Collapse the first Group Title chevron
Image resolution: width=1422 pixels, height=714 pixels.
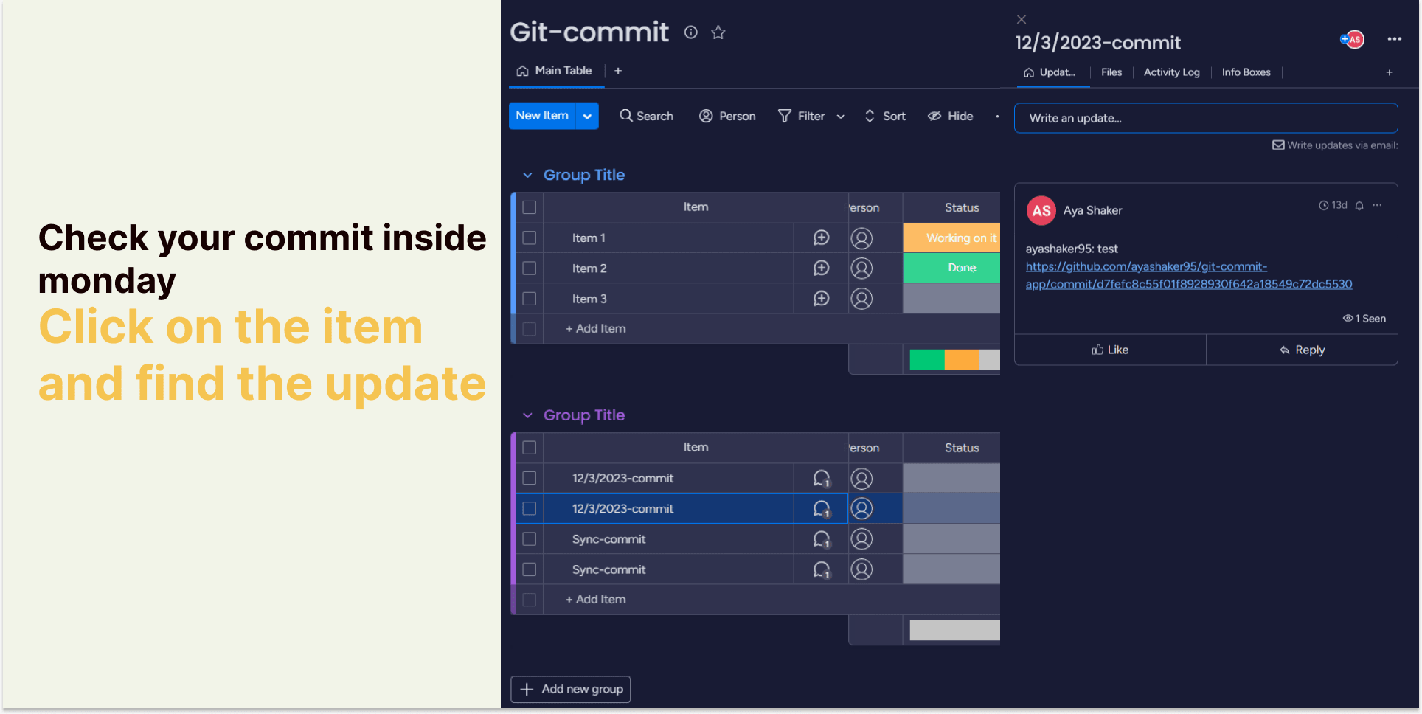click(x=527, y=176)
